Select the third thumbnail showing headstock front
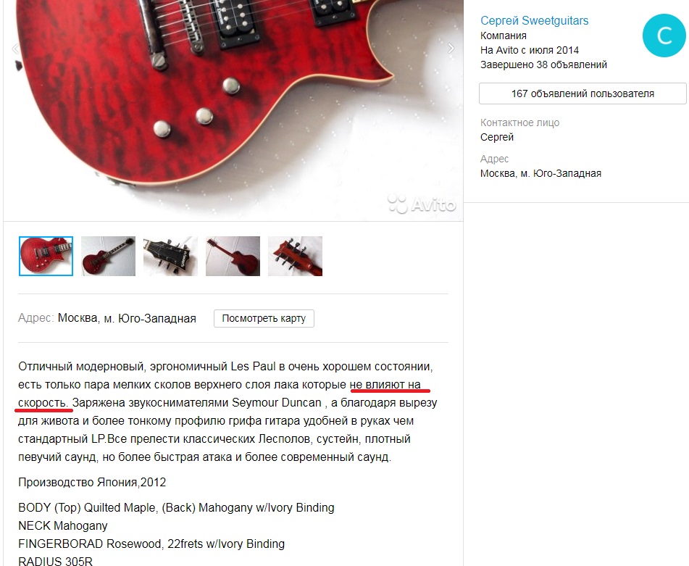 point(170,257)
